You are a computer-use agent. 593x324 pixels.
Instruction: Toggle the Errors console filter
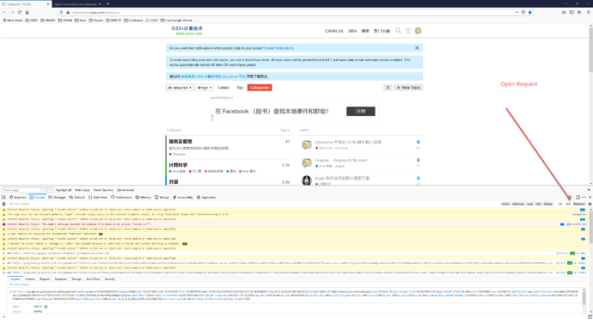(x=505, y=204)
